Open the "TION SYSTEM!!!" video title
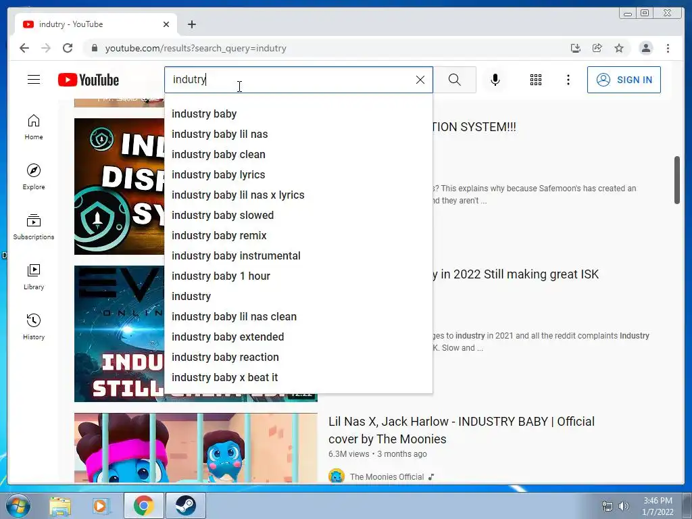The image size is (692, 519). [x=474, y=127]
